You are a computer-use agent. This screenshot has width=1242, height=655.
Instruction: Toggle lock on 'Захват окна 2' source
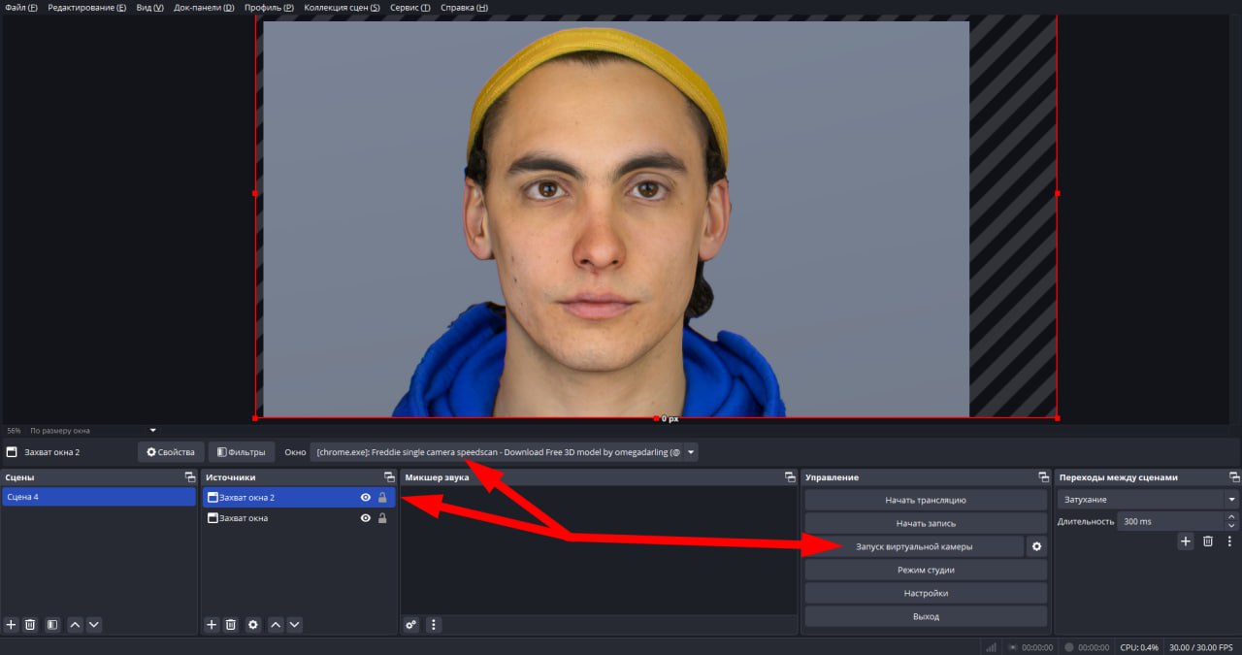(382, 497)
